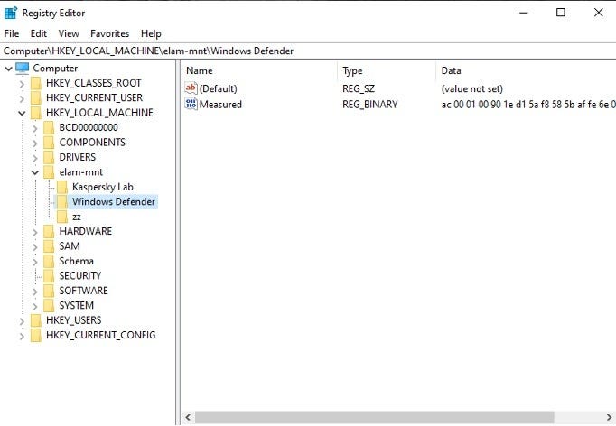Click the right arrow of horizontal scrollbar
This screenshot has width=616, height=426.
609,417
